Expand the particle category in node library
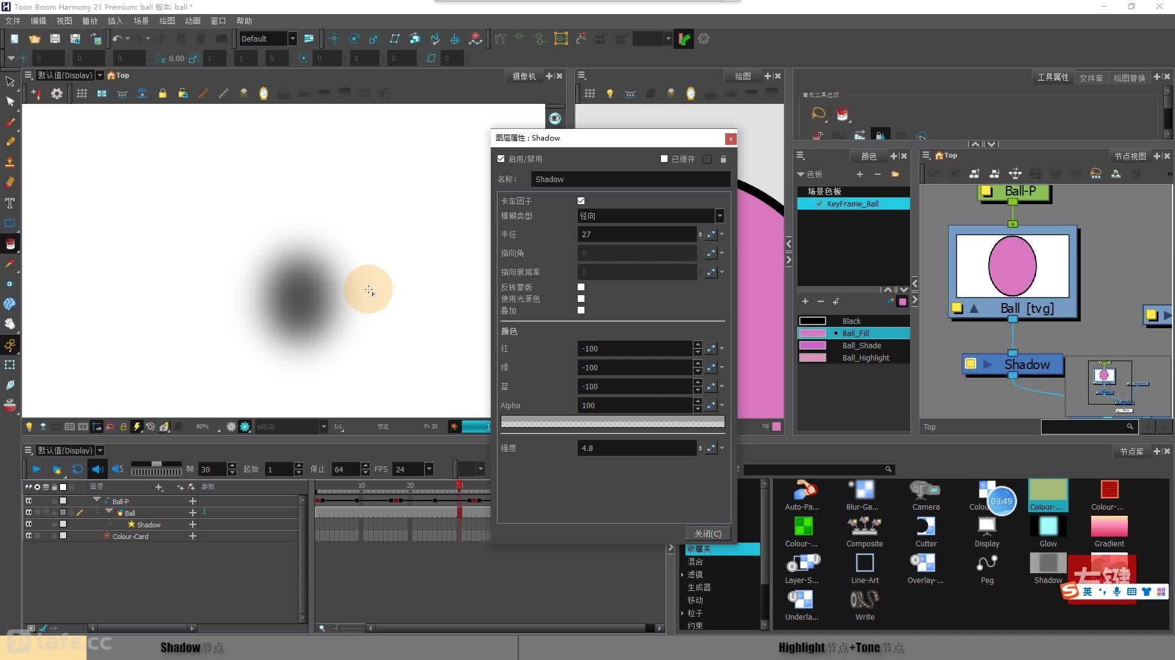The image size is (1175, 660). pyautogui.click(x=682, y=613)
